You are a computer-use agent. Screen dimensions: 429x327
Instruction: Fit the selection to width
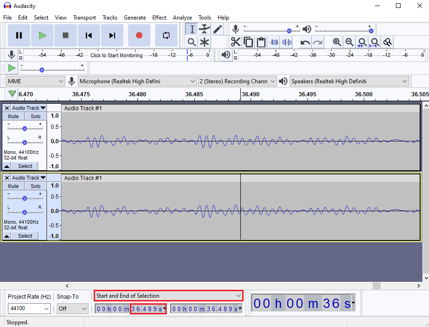click(362, 42)
